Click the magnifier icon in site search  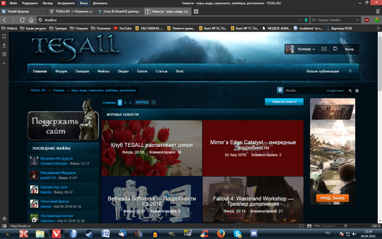(350, 91)
